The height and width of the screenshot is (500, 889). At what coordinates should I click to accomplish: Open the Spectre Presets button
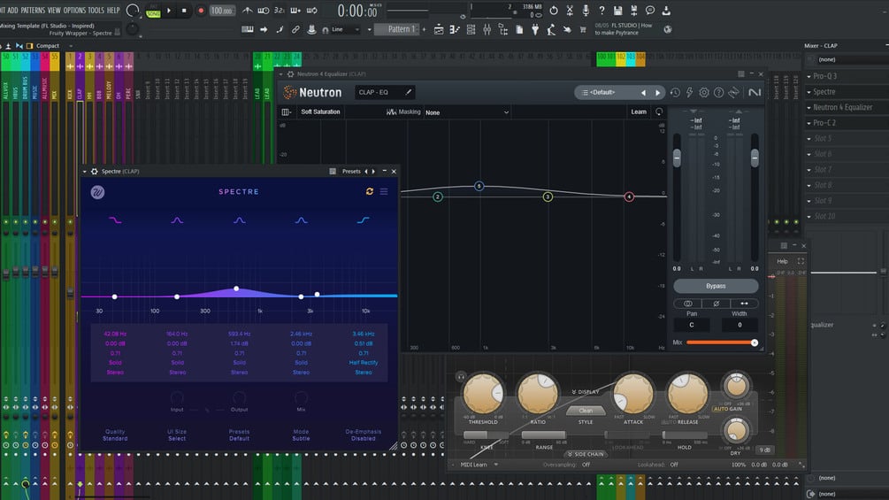(x=351, y=171)
